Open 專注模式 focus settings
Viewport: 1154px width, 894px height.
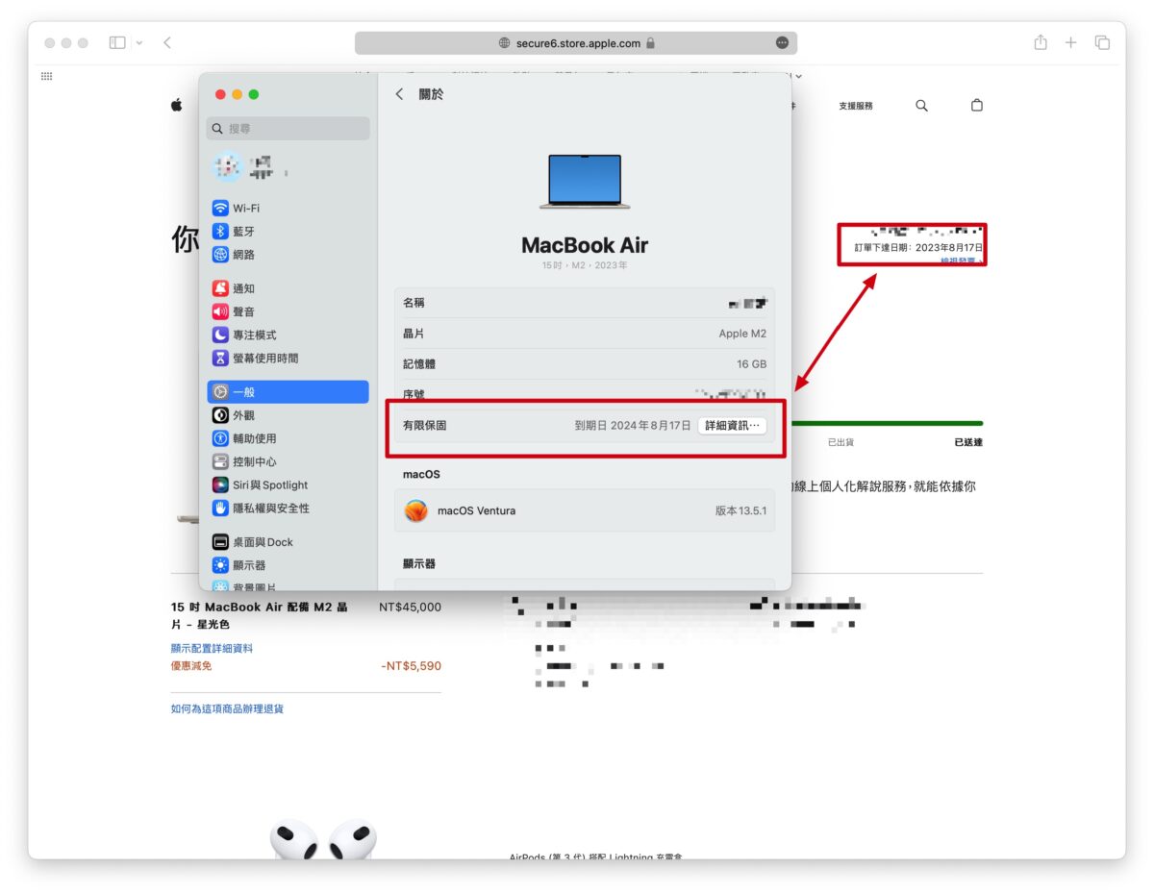point(288,335)
